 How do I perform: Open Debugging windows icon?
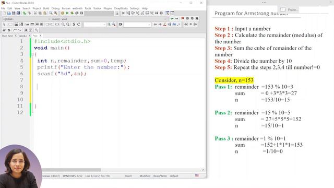click(168, 13)
